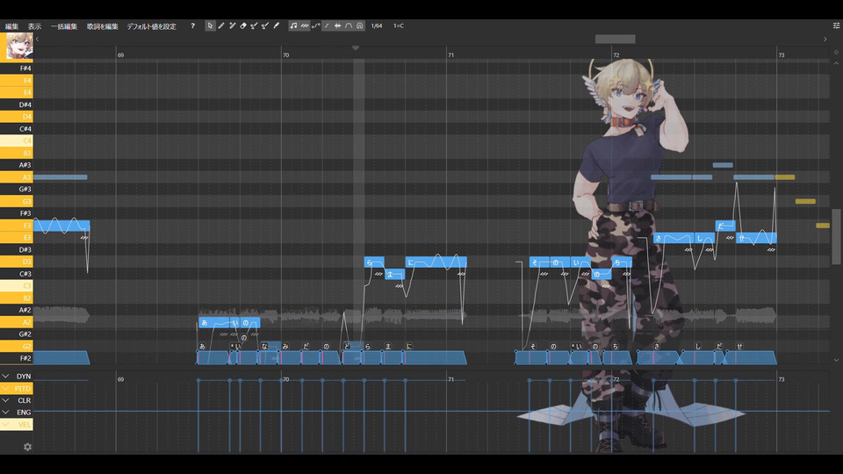Select the straight line drawing tool
Image resolution: width=843 pixels, height=474 pixels.
(232, 25)
